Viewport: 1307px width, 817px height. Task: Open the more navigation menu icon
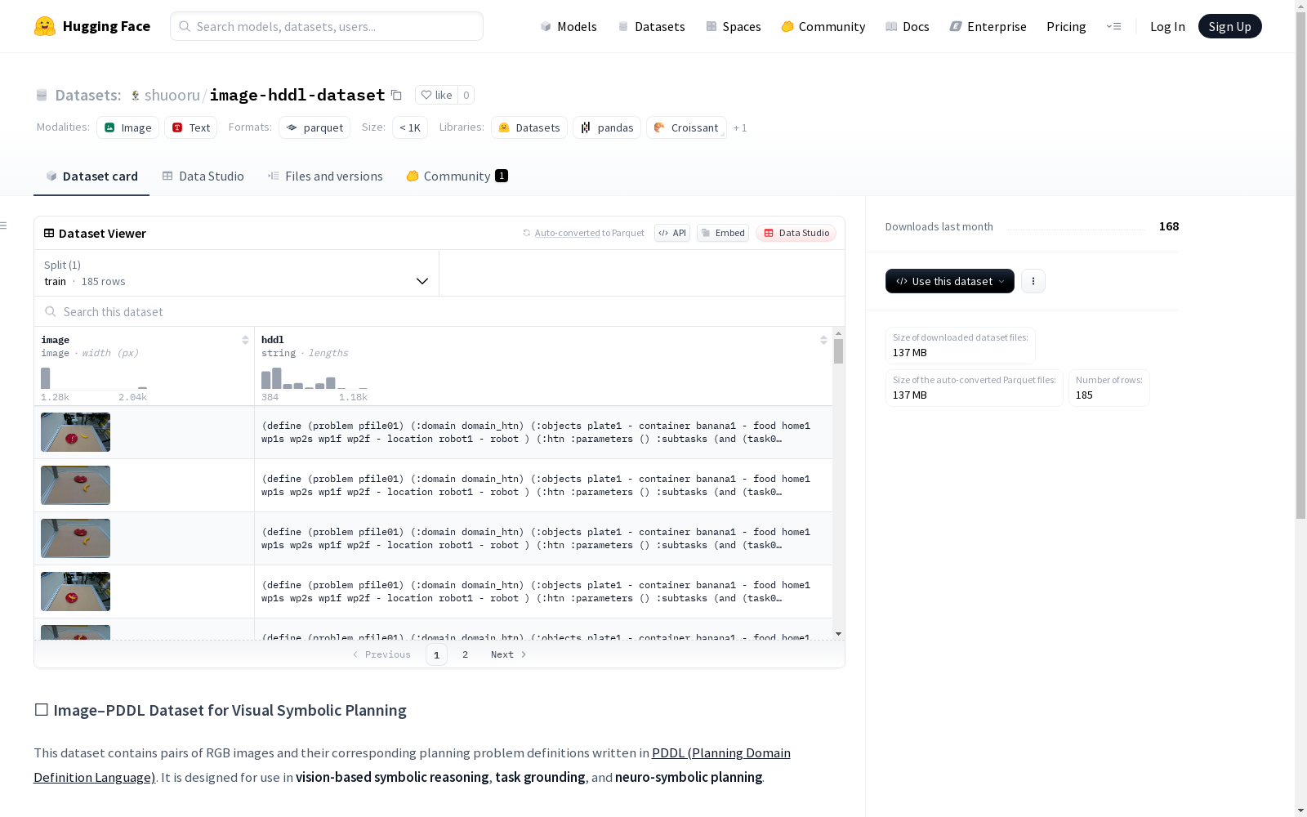point(1113,26)
